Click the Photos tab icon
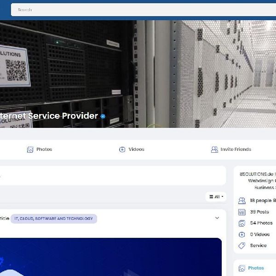 click(x=30, y=149)
